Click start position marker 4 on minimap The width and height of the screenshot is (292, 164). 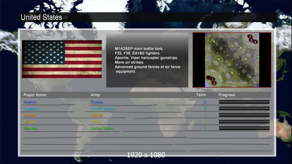[x=255, y=42]
